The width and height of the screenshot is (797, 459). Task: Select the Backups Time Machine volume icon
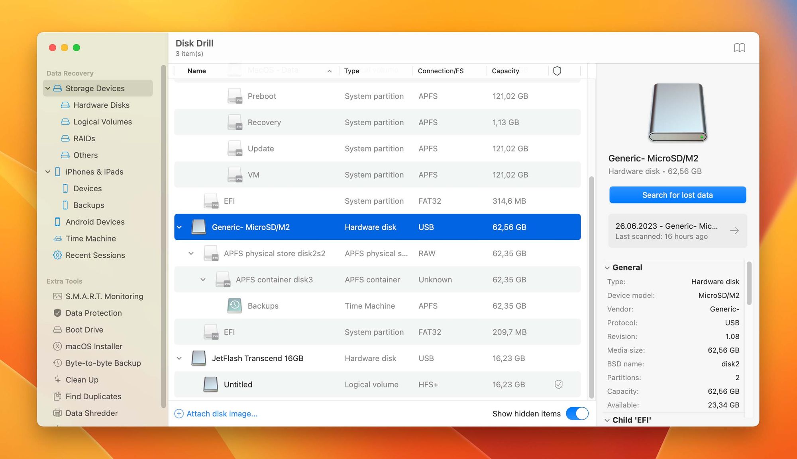coord(235,306)
